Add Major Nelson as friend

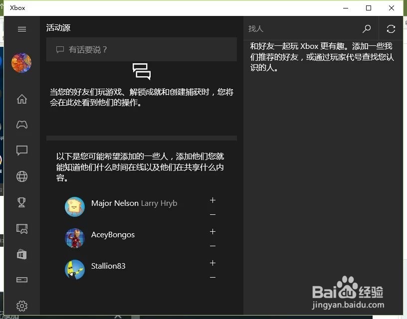(212, 200)
